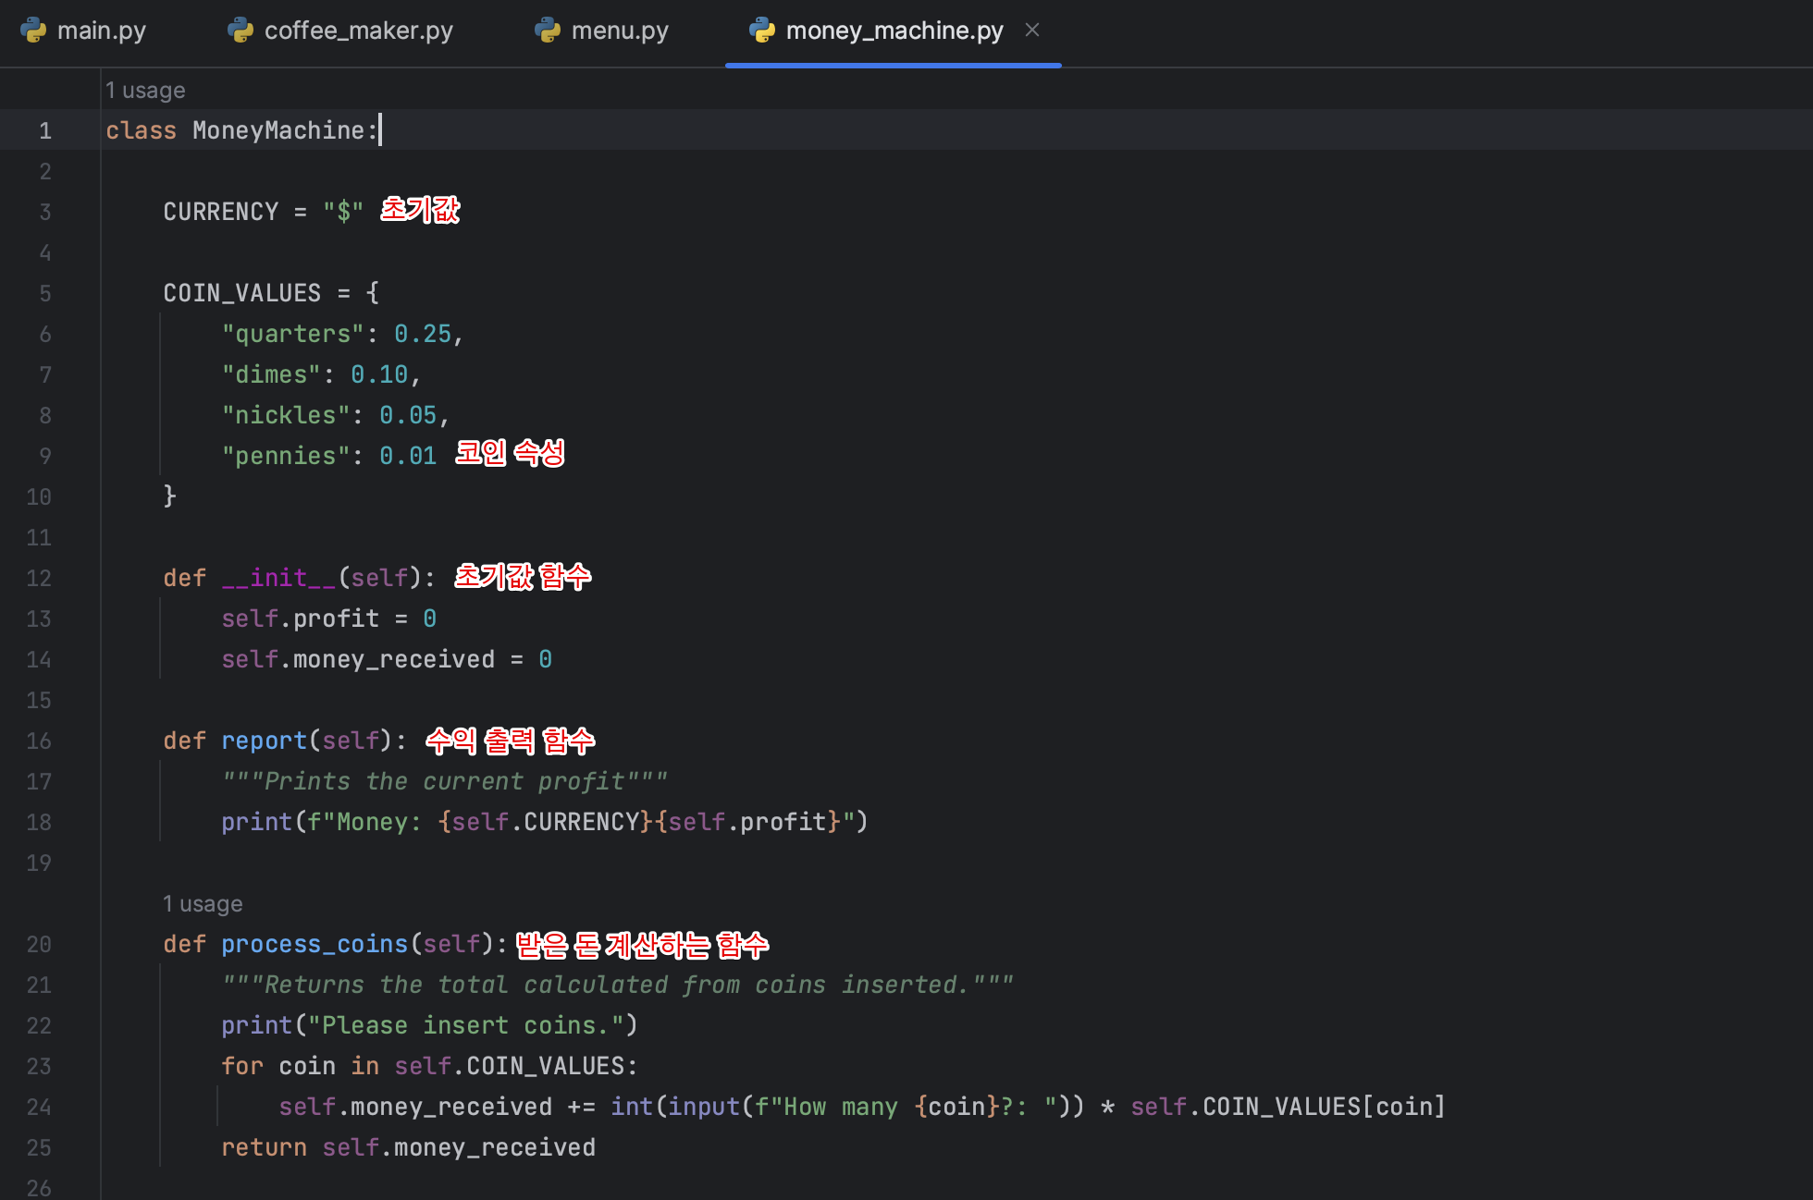This screenshot has height=1200, width=1813.
Task: Click line number 1 in the gutter
Action: tap(45, 131)
